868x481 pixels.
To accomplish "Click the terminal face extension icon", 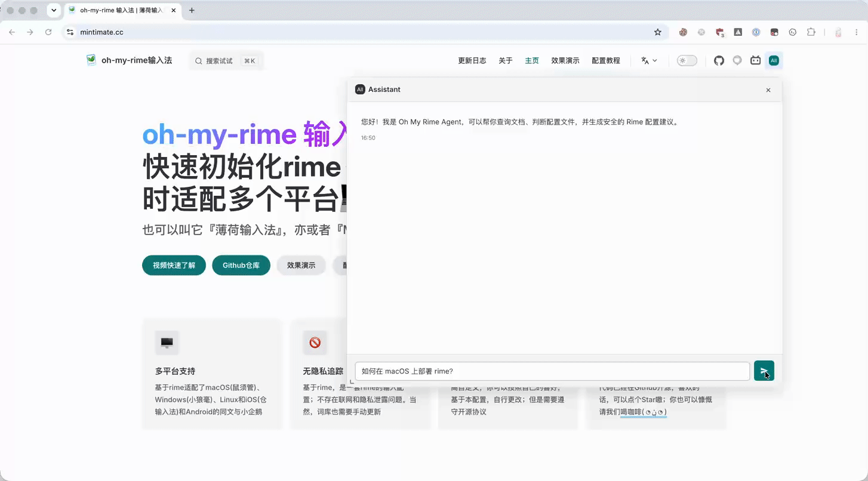I will coord(793,32).
